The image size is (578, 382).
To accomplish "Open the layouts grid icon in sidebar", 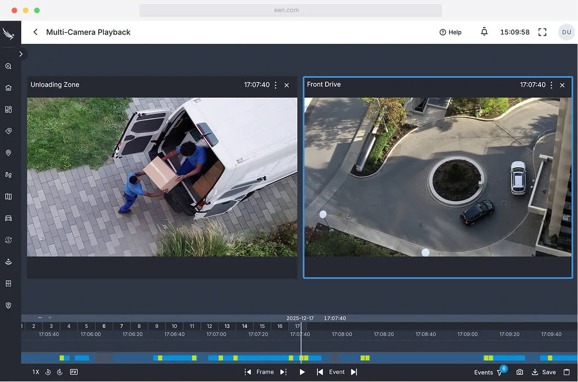I will 9,109.
